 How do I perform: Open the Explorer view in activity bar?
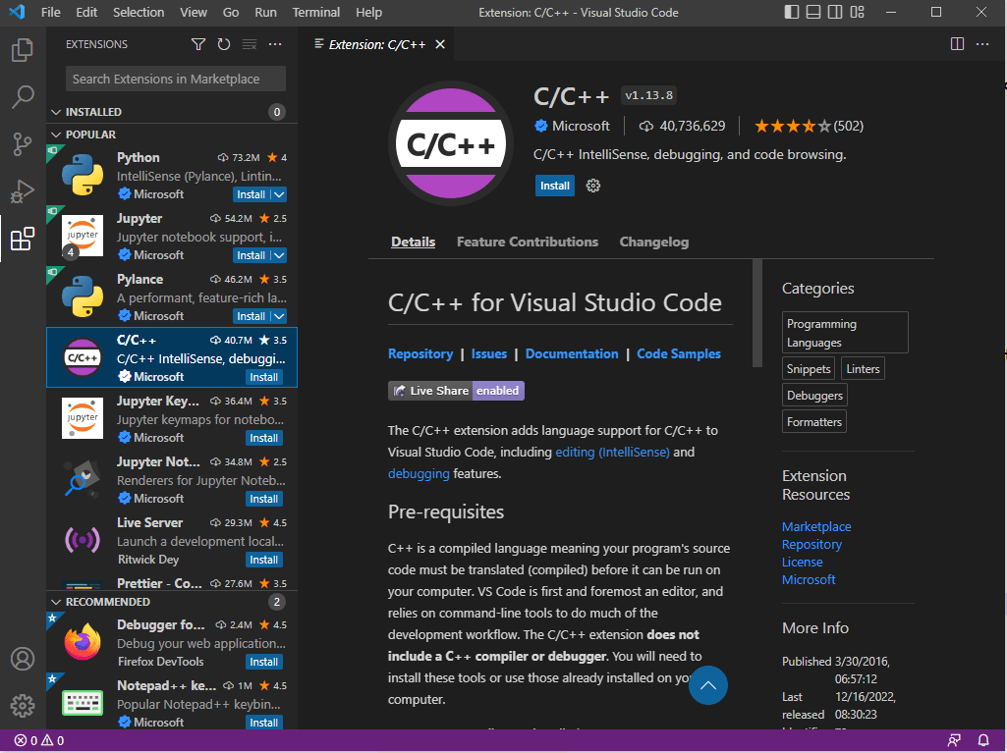pos(23,50)
